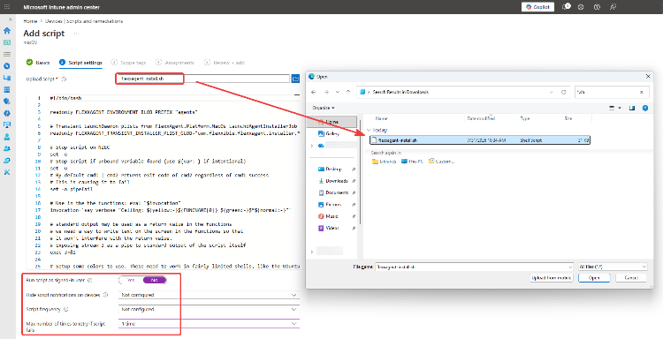Toggle the preview pane icon in the Open dialog
This screenshot has width=663, height=339.
coord(632,108)
